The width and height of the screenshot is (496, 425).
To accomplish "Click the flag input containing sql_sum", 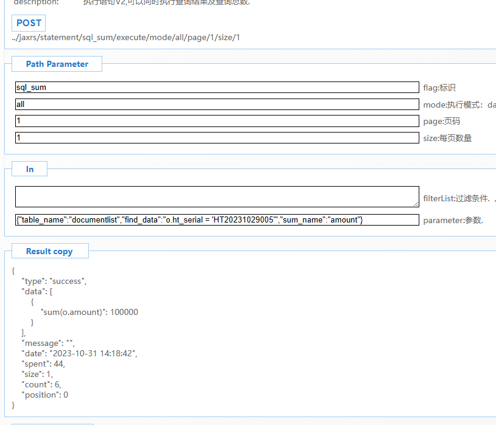I will pyautogui.click(x=217, y=87).
